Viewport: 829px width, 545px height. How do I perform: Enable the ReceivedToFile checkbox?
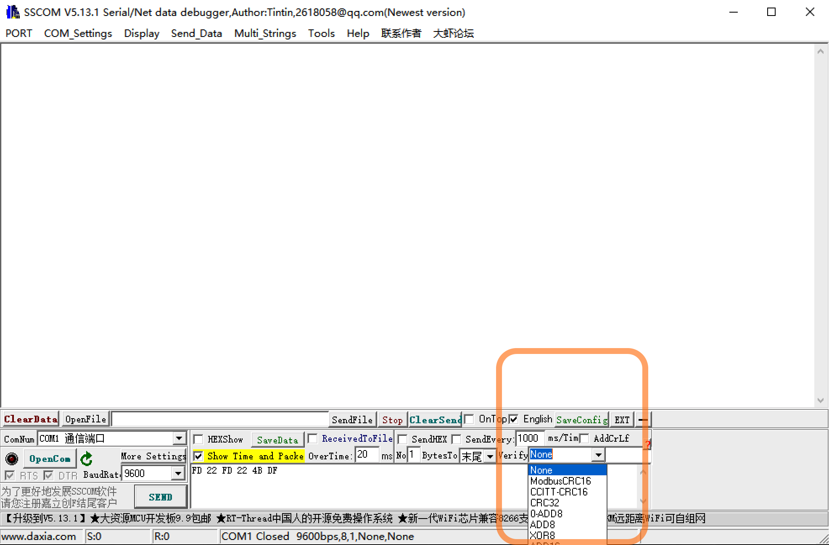tap(312, 439)
